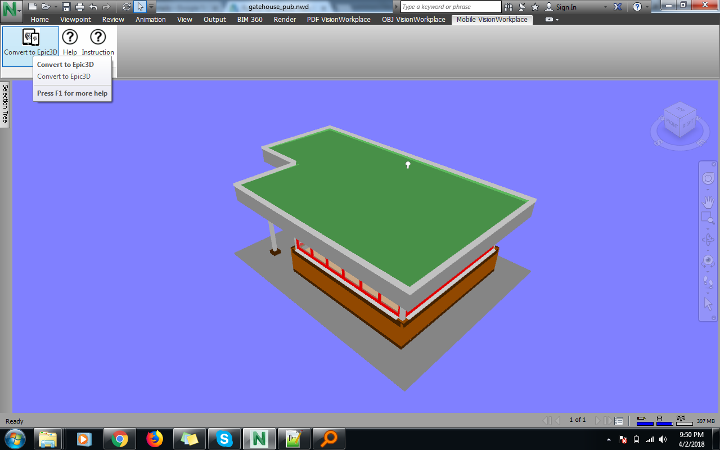Viewport: 720px width, 450px height.
Task: Undo the last action
Action: point(93,7)
